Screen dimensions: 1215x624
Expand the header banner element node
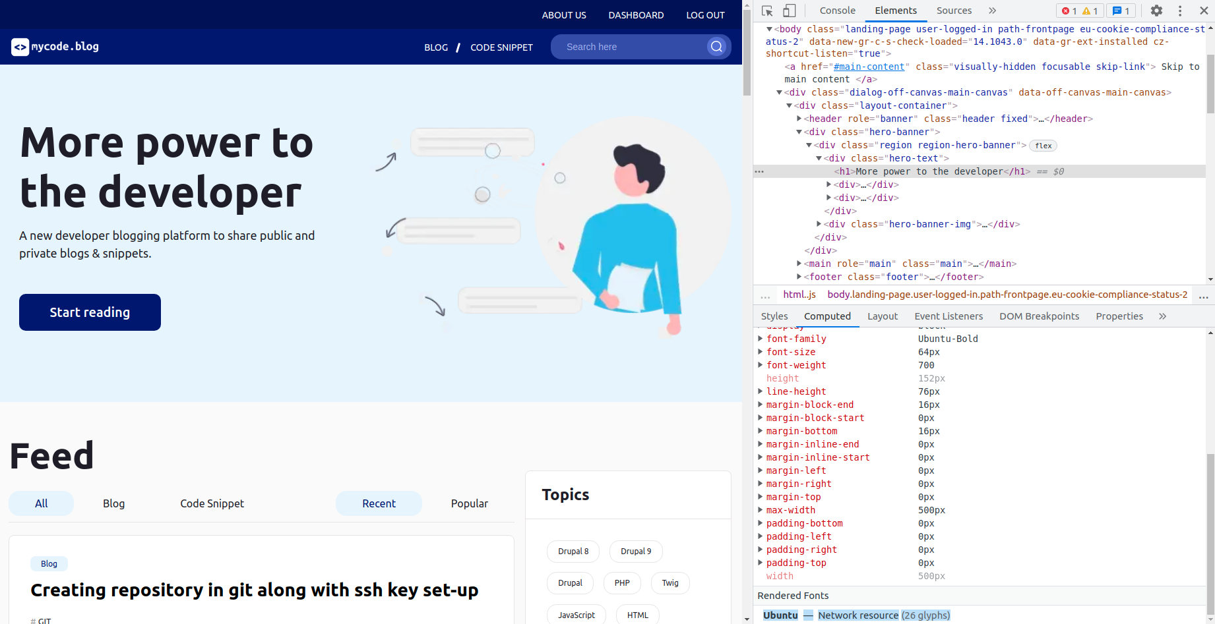799,119
